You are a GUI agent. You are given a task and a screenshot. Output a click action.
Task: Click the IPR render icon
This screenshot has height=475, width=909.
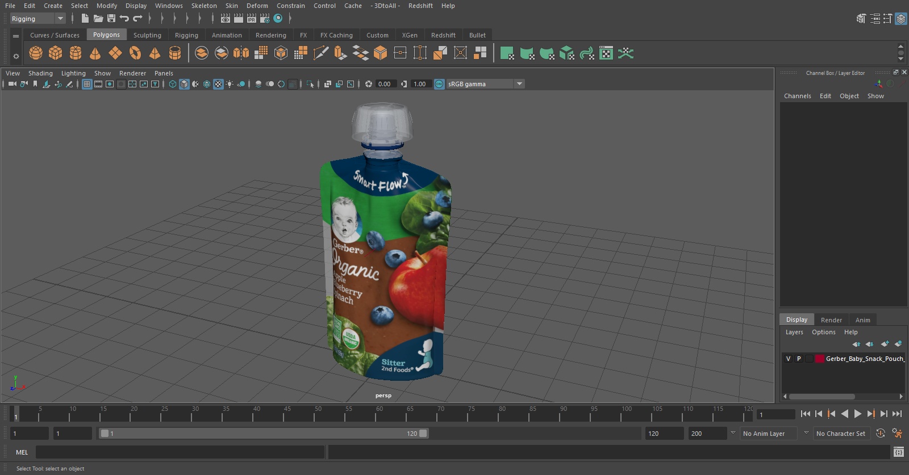[x=252, y=18]
